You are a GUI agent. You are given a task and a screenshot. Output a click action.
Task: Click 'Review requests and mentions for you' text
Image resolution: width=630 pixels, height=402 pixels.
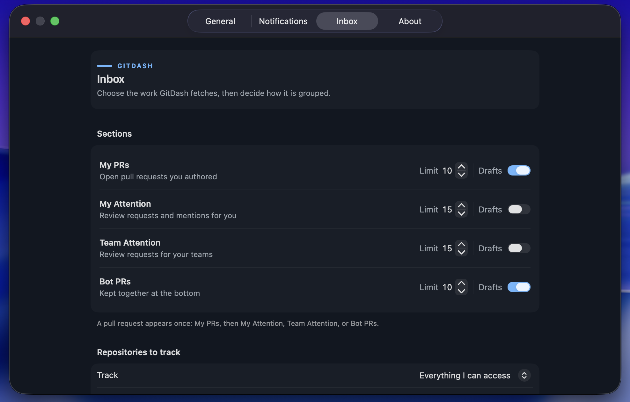[x=168, y=216]
